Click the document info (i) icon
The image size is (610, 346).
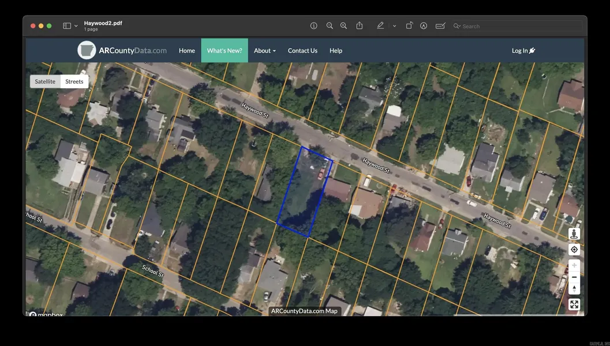point(314,26)
